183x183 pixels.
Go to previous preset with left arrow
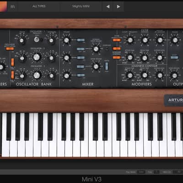[x=108, y=6]
